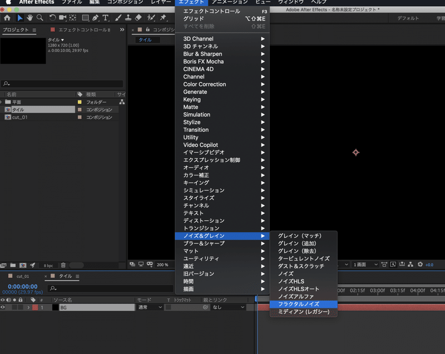
Task: Toggle solo switch for BG layer
Action: tap(14, 307)
